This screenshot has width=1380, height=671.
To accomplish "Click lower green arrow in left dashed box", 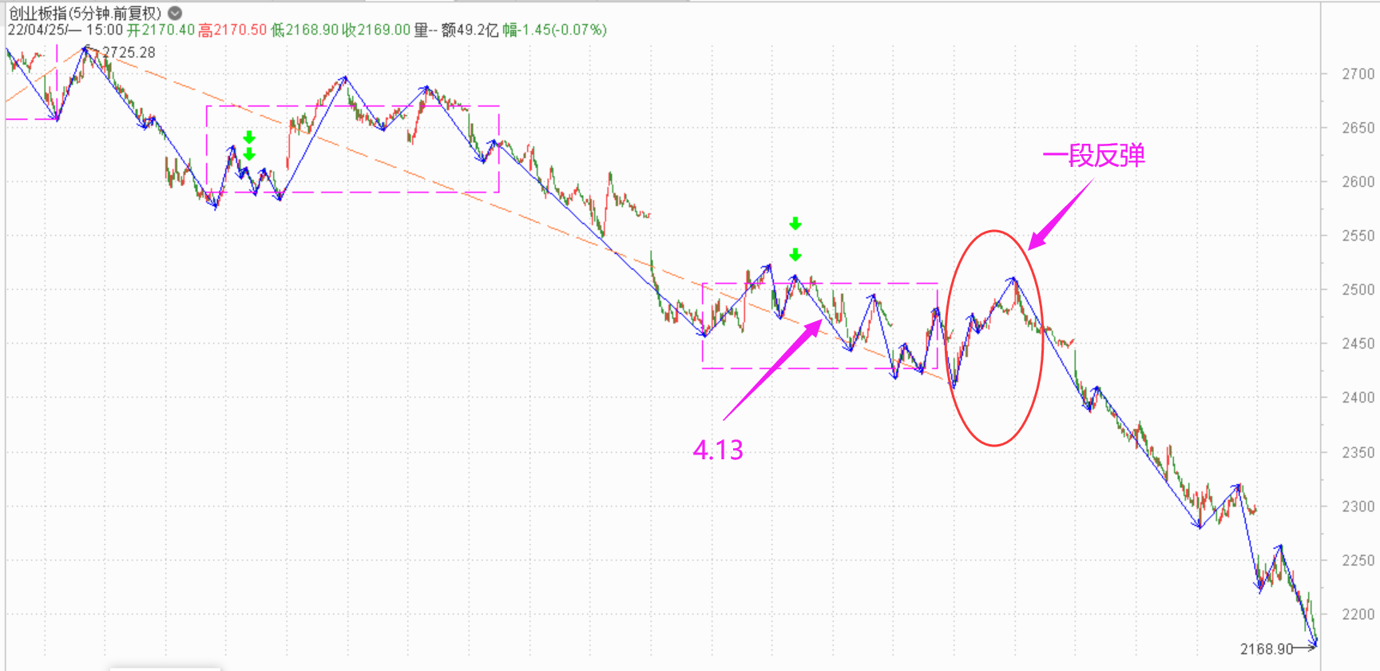I will pos(249,154).
